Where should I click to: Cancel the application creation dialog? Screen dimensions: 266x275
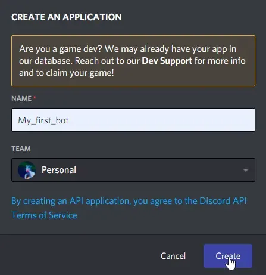[173, 256]
